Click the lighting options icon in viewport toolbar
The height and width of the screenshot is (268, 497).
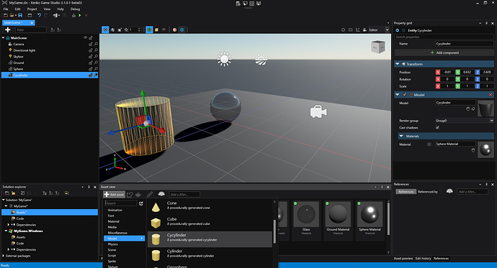(182, 29)
